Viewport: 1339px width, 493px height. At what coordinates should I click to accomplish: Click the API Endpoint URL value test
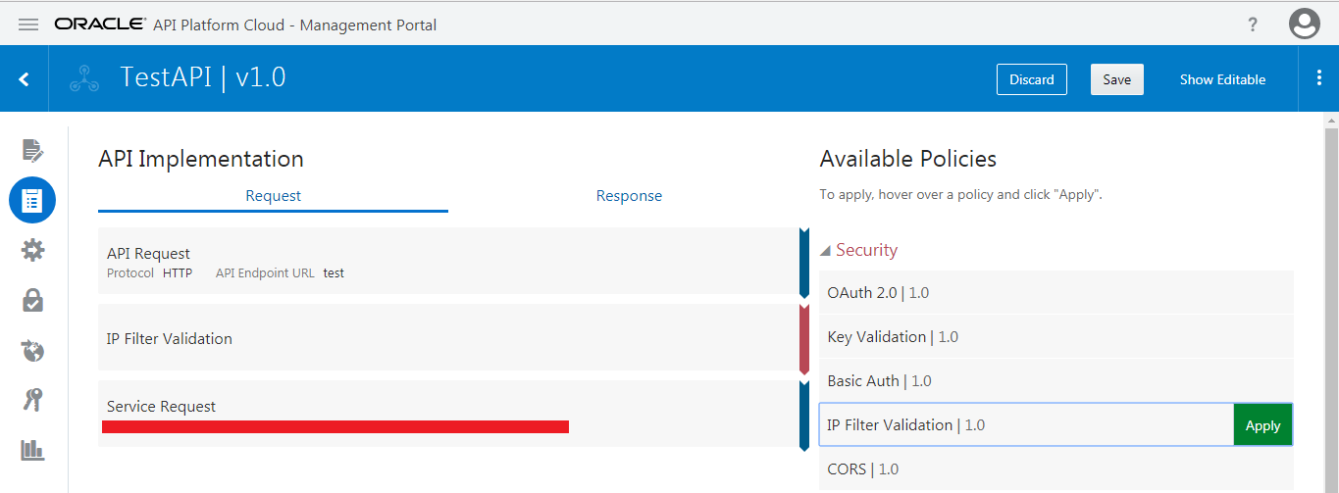[x=334, y=273]
